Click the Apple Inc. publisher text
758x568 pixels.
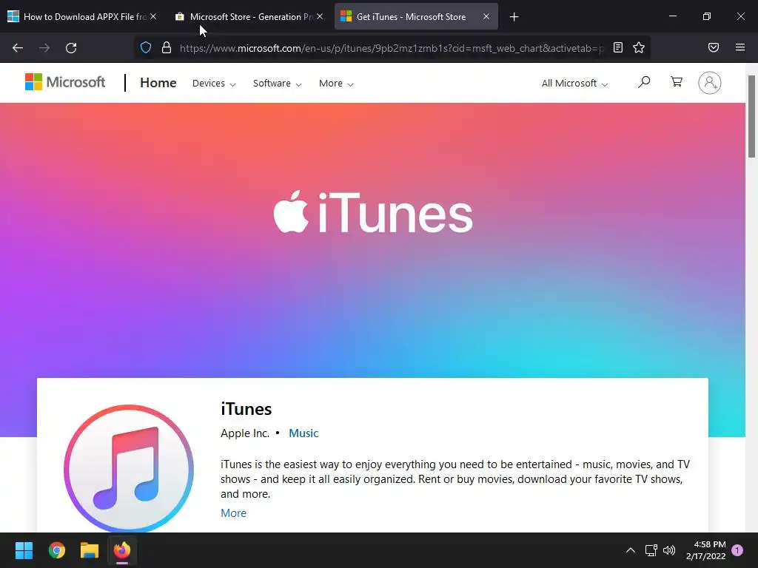245,433
